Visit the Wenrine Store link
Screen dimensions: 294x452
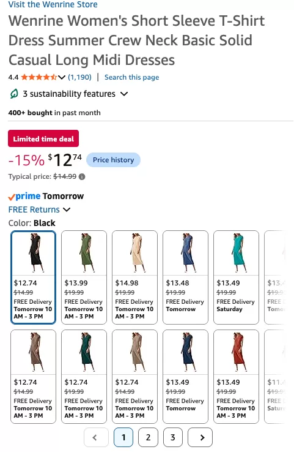tap(53, 4)
